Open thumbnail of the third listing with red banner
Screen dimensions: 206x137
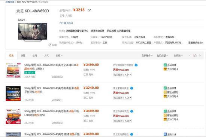click(13, 117)
